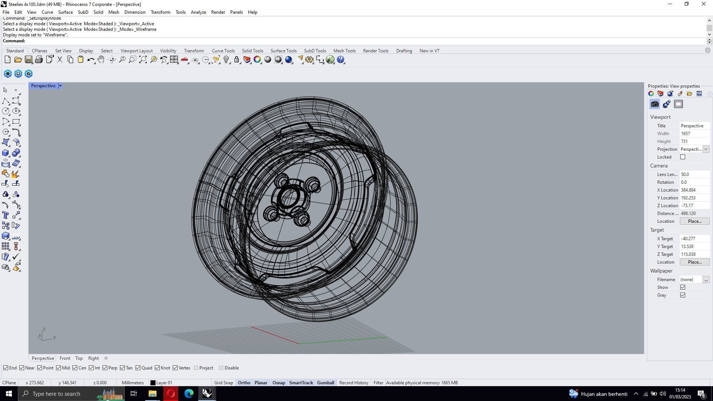This screenshot has width=713, height=401.
Task: Toggle the Near osnap checkbox
Action: [x=22, y=368]
